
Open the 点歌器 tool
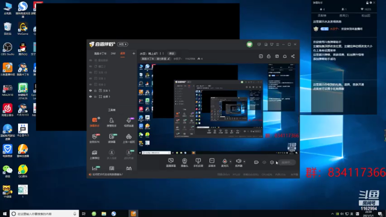[x=112, y=138]
